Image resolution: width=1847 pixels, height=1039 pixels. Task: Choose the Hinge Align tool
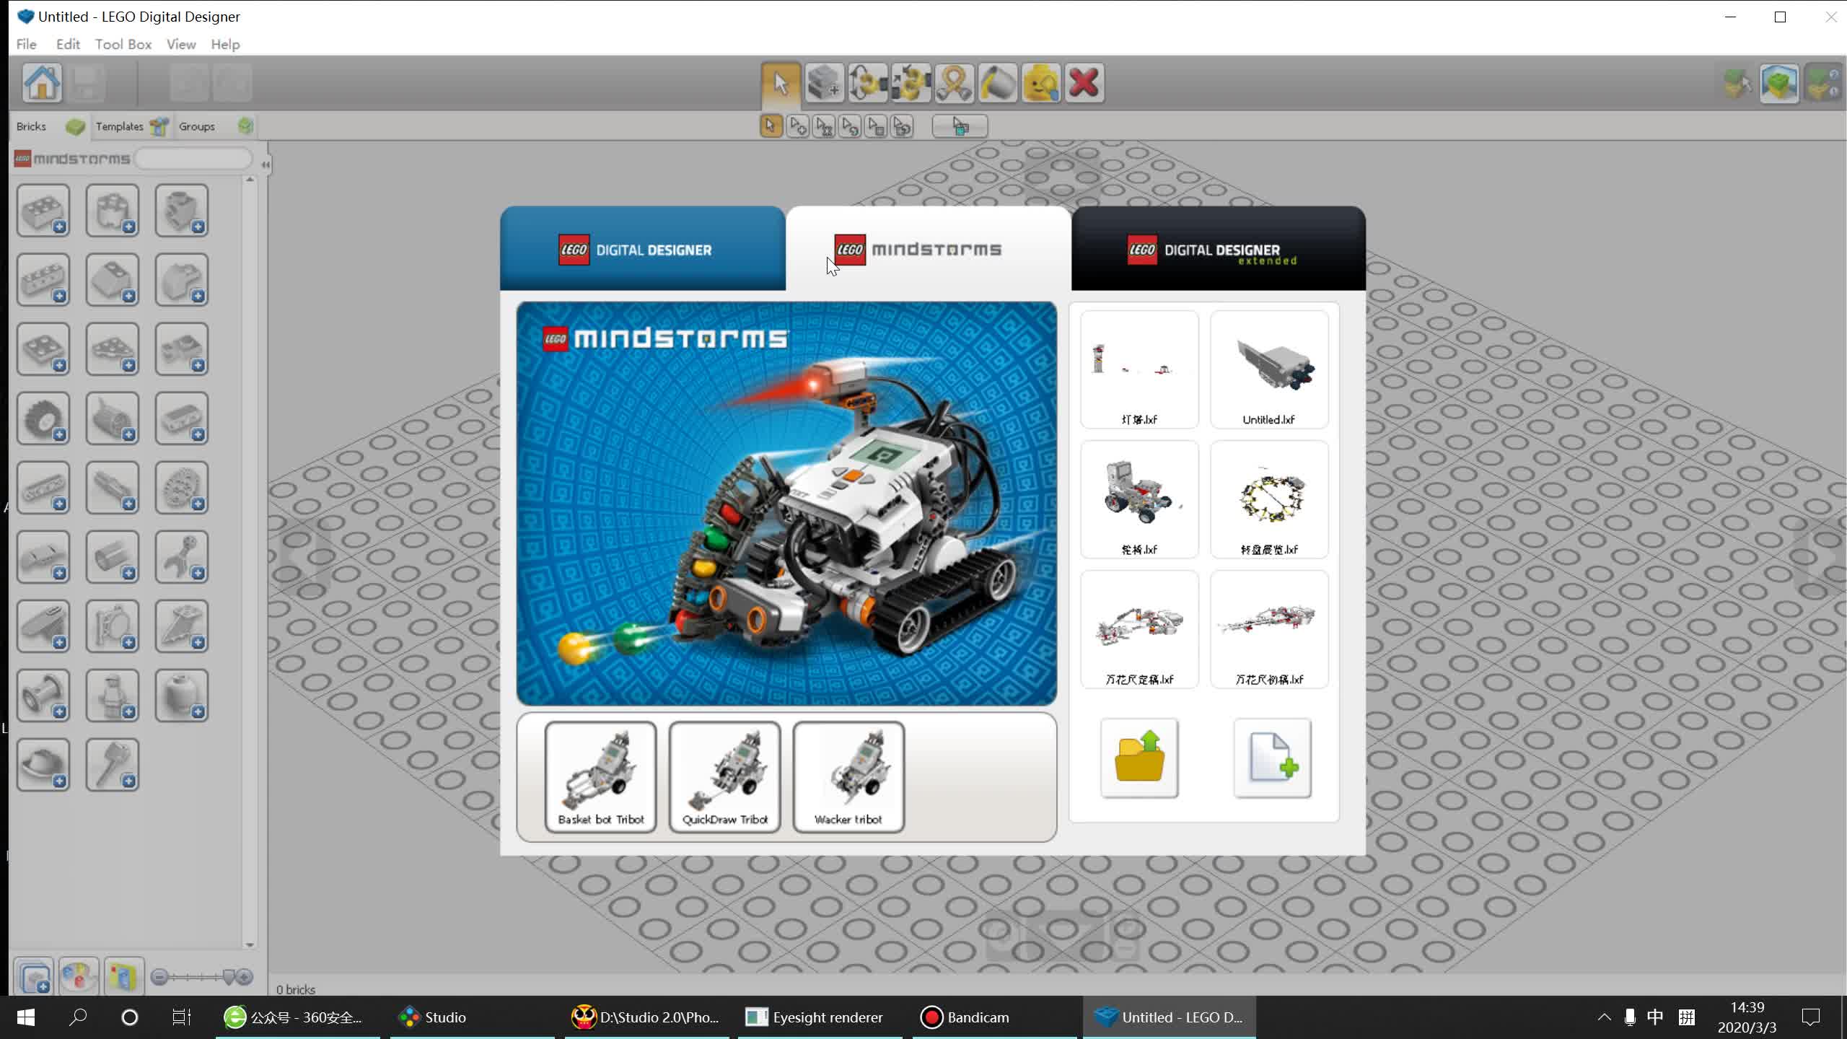(911, 83)
